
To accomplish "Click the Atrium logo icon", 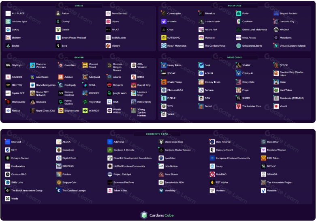I will point(58,13).
